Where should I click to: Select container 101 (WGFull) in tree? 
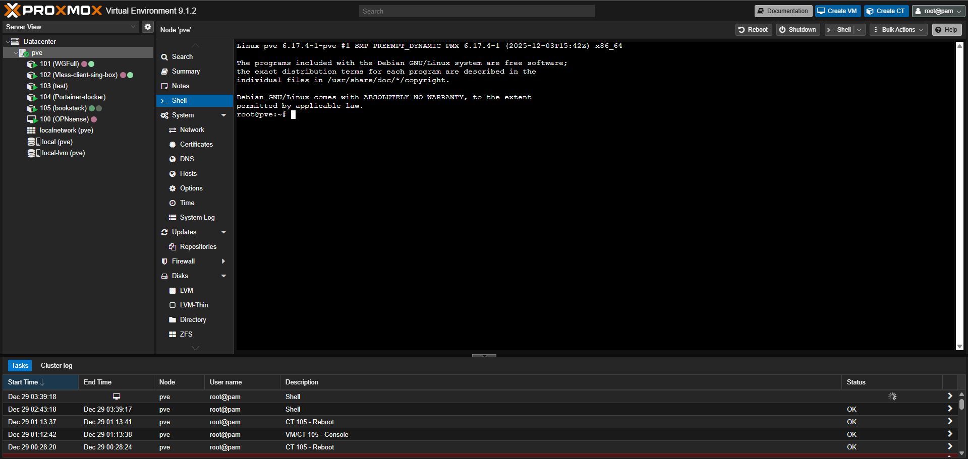pyautogui.click(x=59, y=63)
